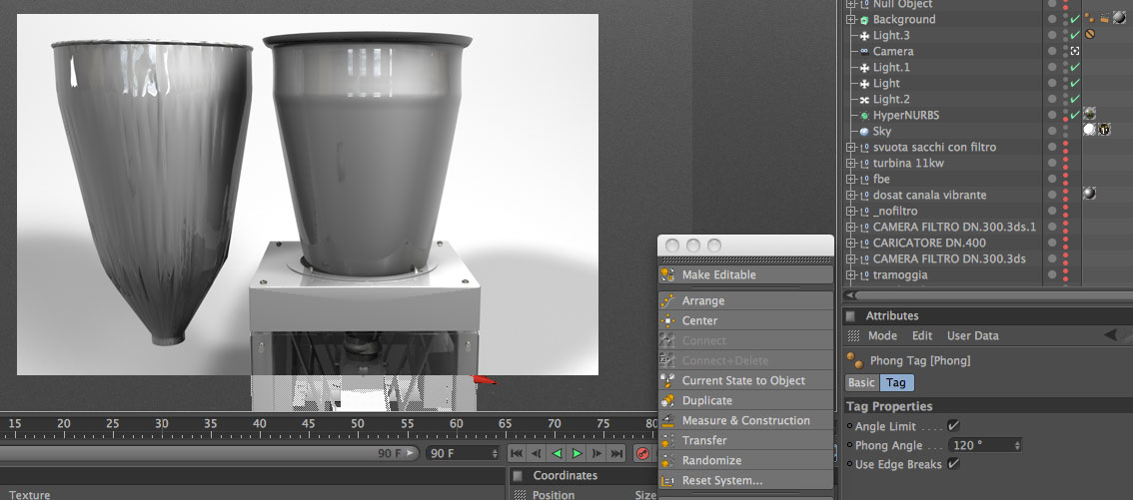Expand the turbina 11kw object
Viewport: 1133px width, 500px height.
pyautogui.click(x=851, y=164)
